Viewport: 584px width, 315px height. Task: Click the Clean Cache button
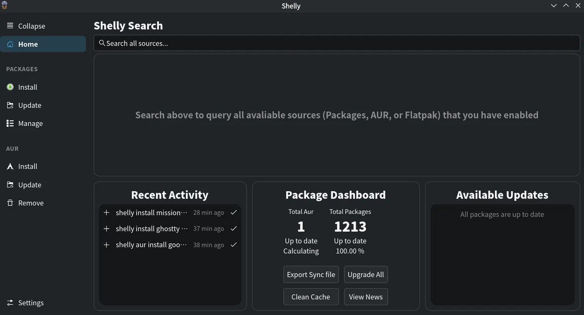point(311,297)
